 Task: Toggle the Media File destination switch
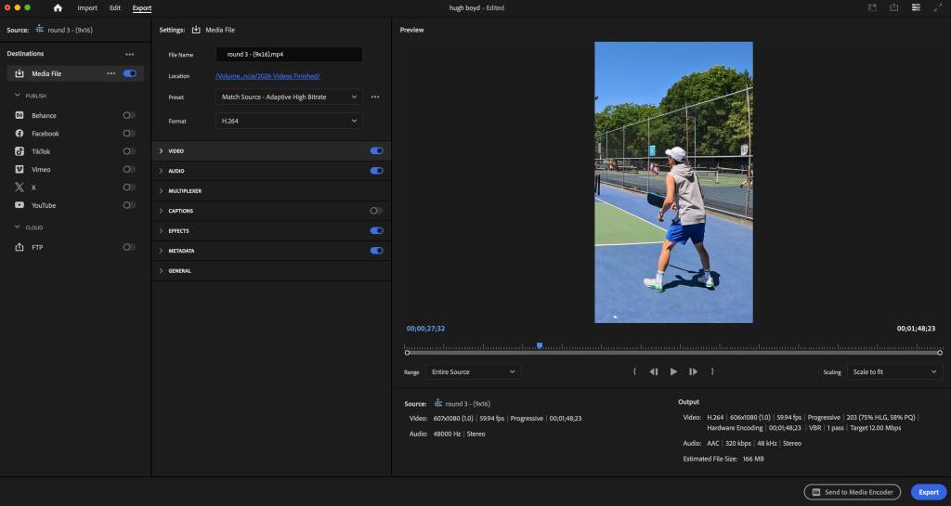[x=130, y=73]
